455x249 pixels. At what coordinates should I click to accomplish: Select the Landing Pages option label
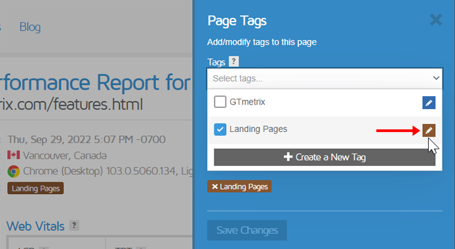(x=258, y=129)
